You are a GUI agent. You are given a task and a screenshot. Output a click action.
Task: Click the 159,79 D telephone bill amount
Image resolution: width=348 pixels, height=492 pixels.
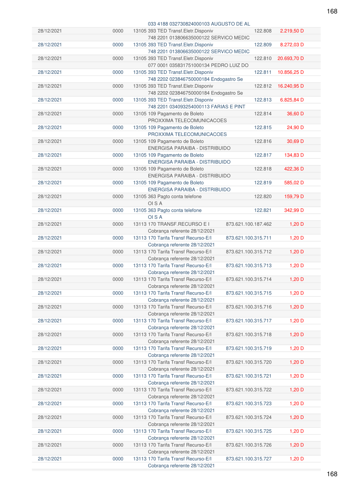pos(294,197)
